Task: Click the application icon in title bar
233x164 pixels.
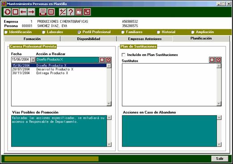Action: click(x=4, y=4)
